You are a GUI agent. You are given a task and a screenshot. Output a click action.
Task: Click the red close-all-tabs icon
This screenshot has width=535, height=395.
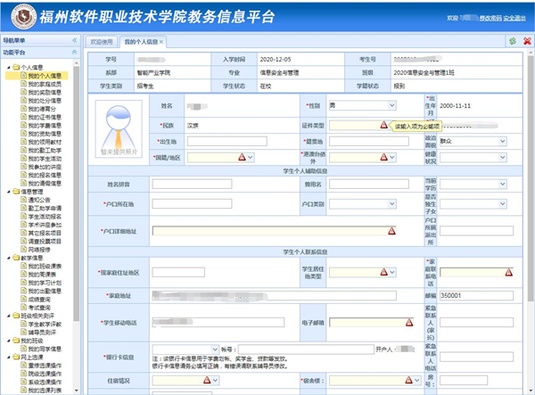click(x=526, y=42)
